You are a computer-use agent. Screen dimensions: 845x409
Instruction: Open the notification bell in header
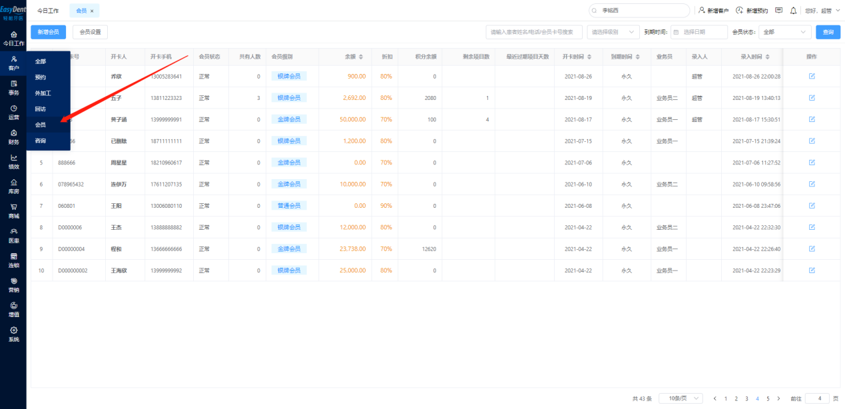coord(793,11)
